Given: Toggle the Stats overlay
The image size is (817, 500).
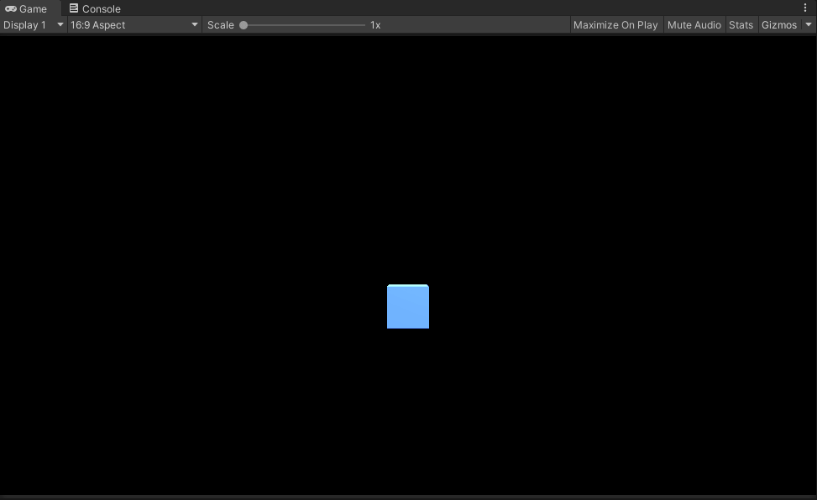Looking at the screenshot, I should coord(741,25).
